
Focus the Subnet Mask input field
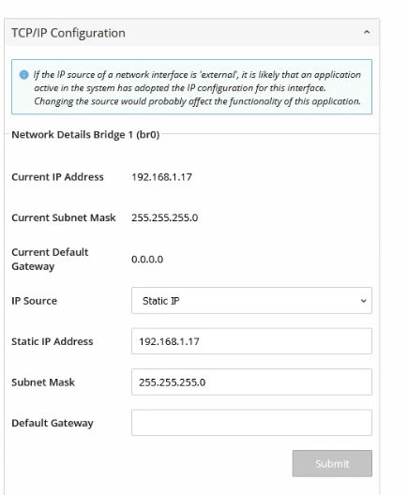[x=251, y=382]
